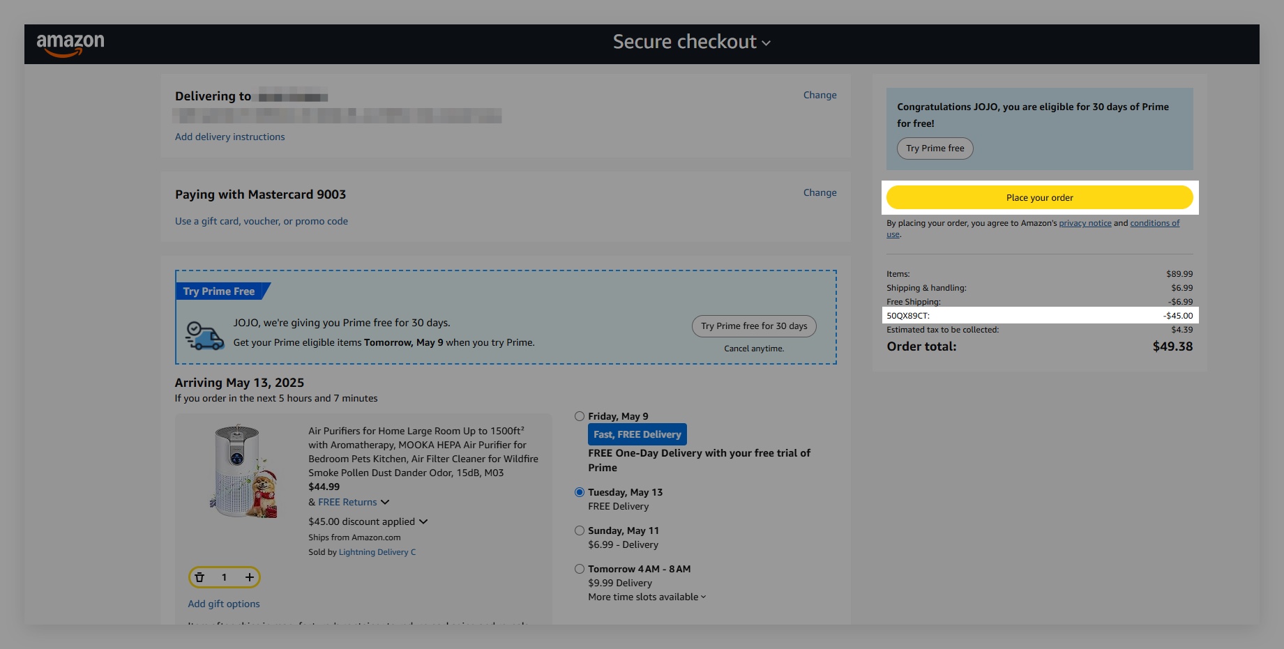
Task: Increase quantity with the plus icon
Action: tap(249, 577)
